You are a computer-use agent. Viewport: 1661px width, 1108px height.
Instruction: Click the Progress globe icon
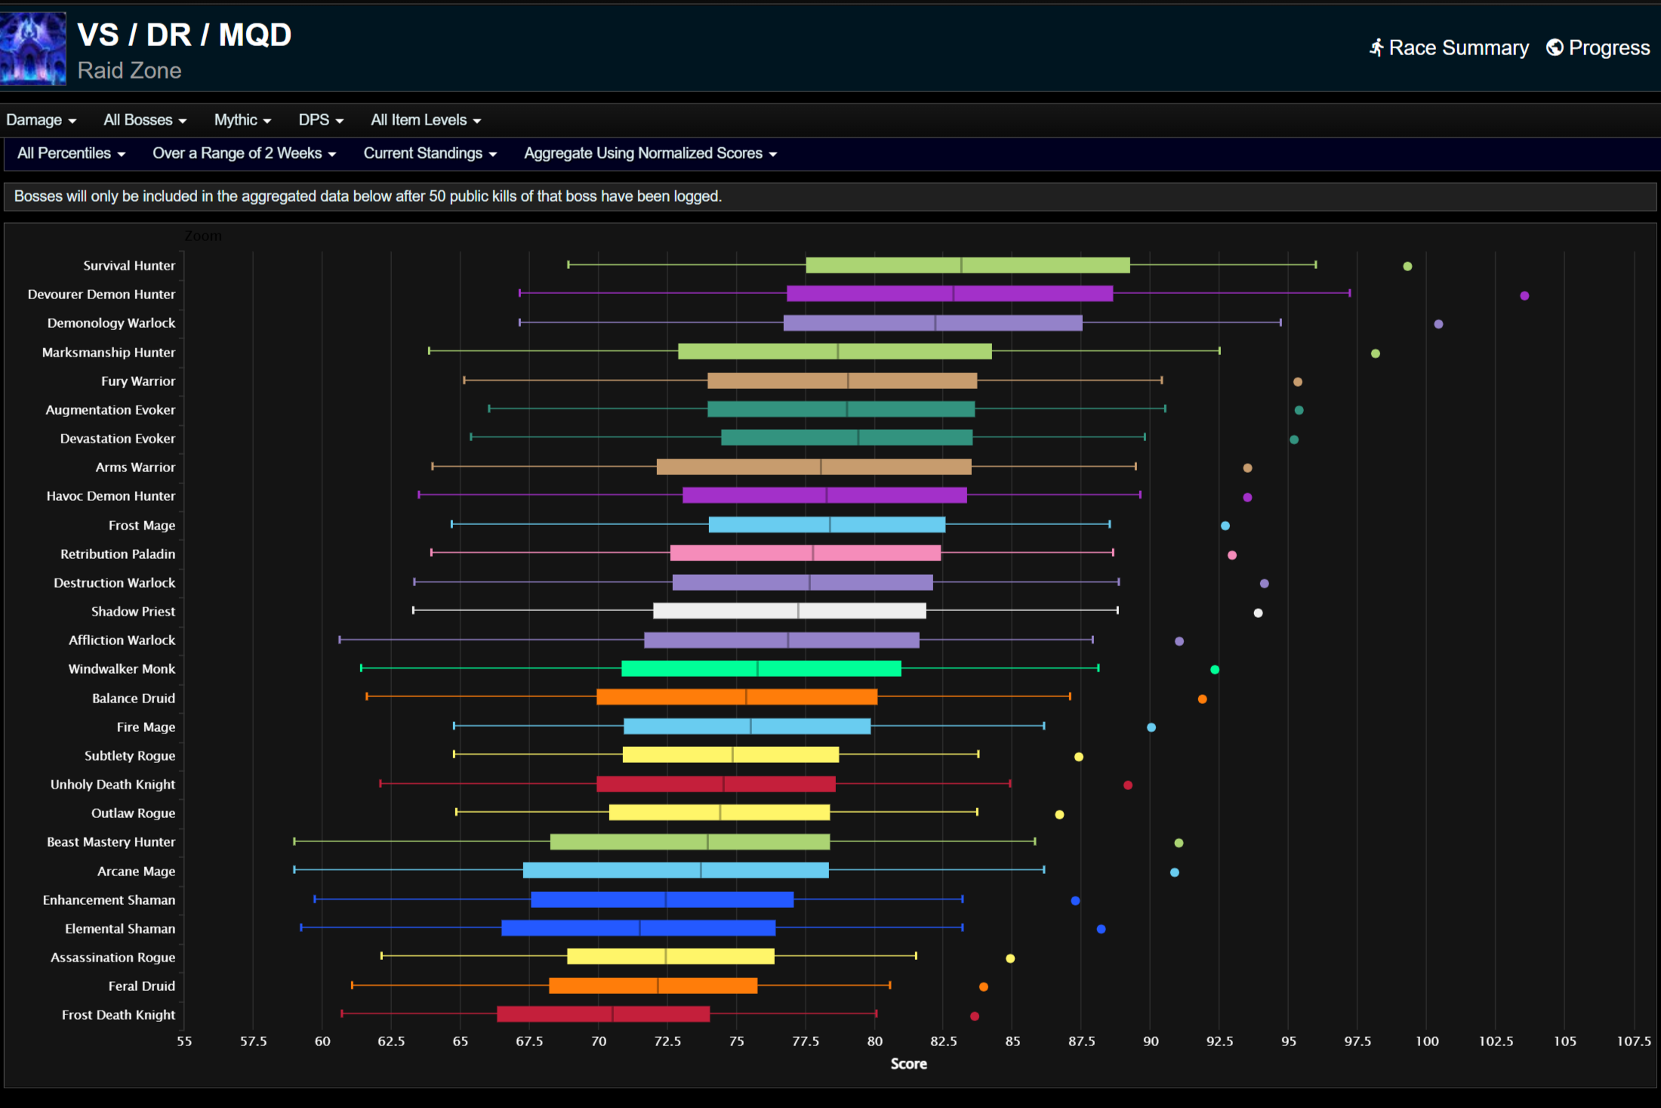pos(1555,48)
